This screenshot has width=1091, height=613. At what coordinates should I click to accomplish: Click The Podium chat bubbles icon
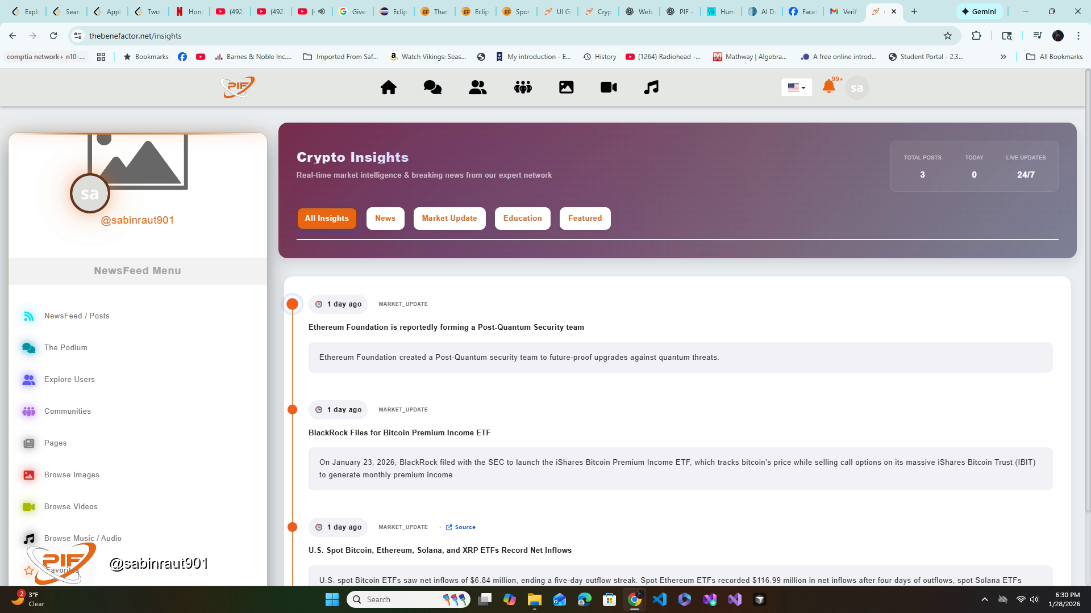click(28, 348)
